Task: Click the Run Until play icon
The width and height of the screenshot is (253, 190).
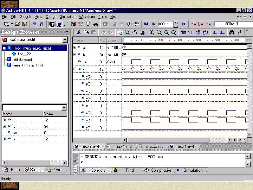Action: pyautogui.click(x=154, y=24)
